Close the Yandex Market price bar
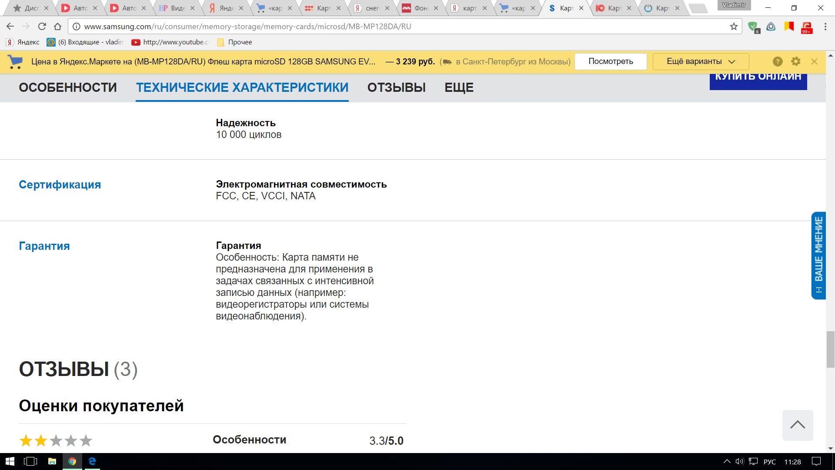The height and width of the screenshot is (470, 835). pos(814,61)
